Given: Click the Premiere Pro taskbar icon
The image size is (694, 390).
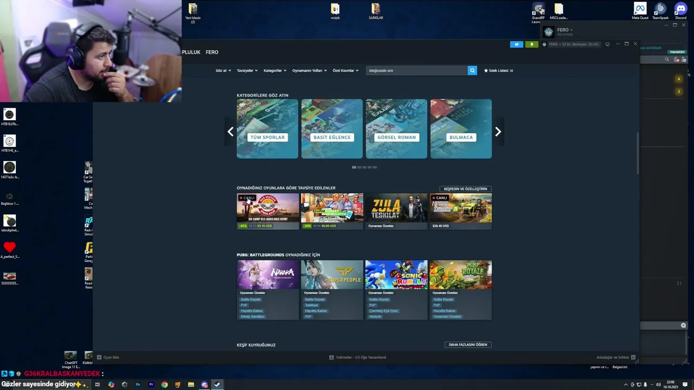Looking at the screenshot, I should [151, 385].
